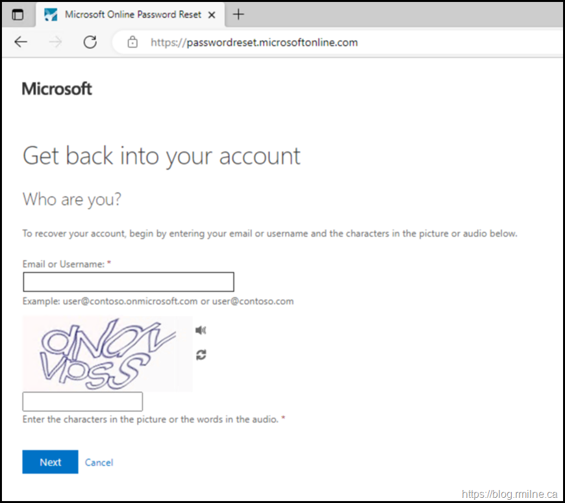Click the browser forward arrow
The image size is (565, 503).
(x=56, y=42)
